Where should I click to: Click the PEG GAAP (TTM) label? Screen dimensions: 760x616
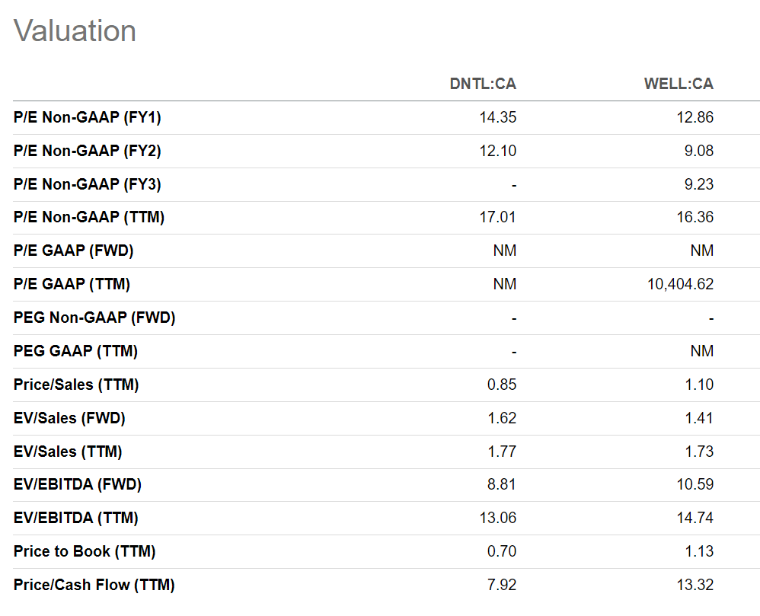coord(75,352)
